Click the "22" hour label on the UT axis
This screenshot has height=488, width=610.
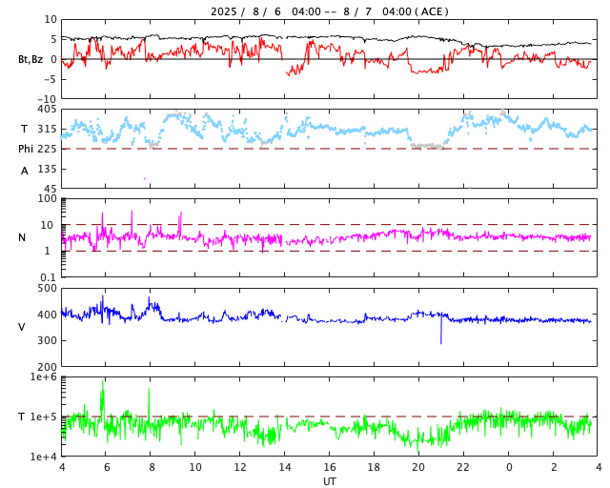coord(463,467)
